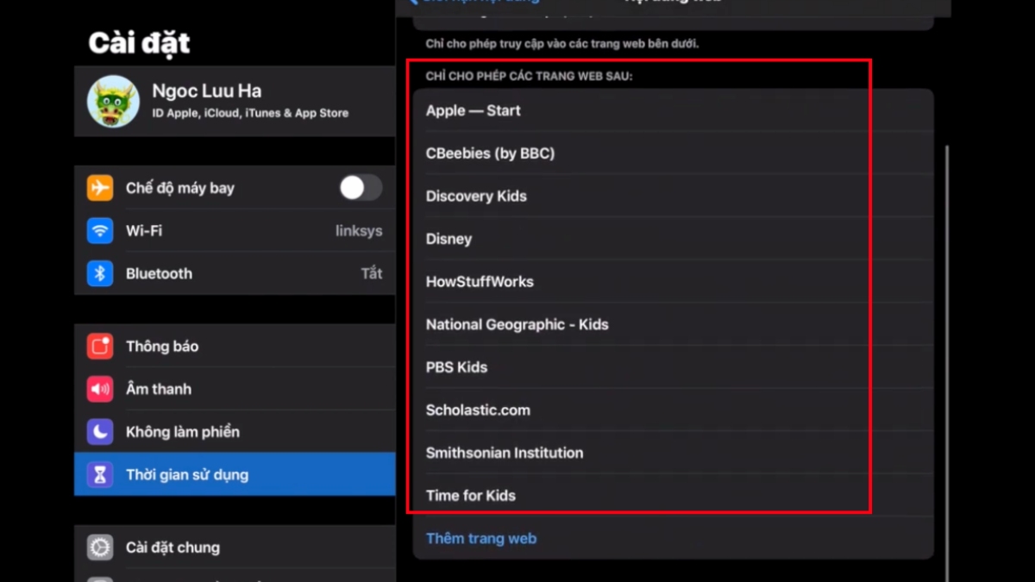Select Time for Kids entry

click(x=674, y=495)
